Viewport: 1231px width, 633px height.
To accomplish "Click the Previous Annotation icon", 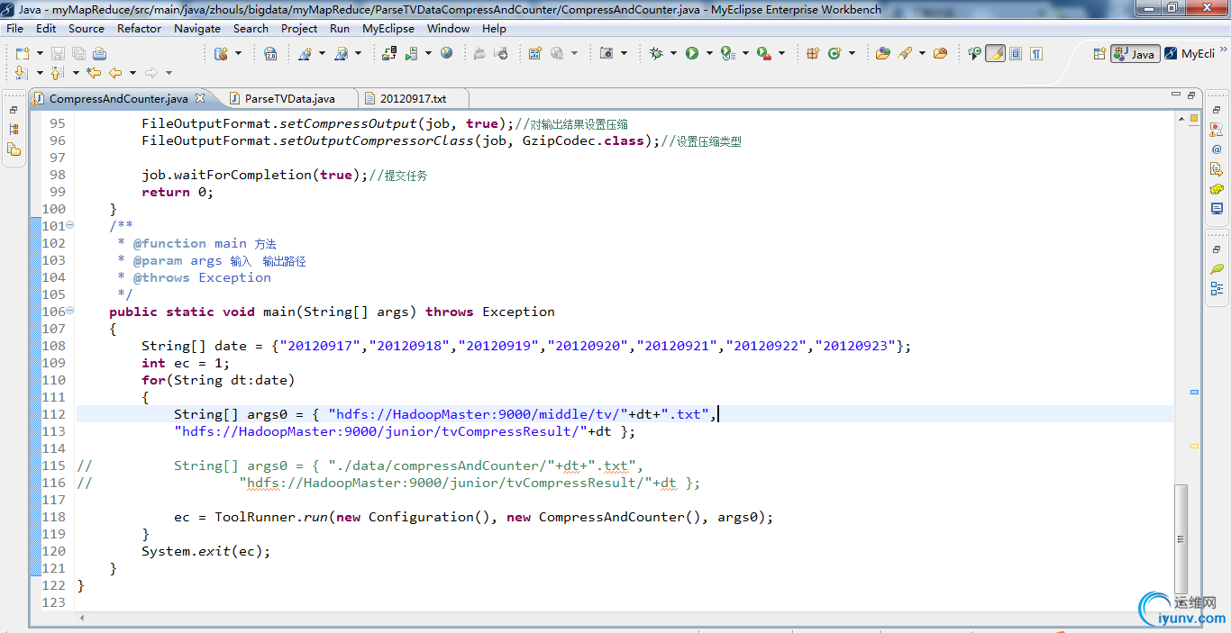I will click(58, 73).
